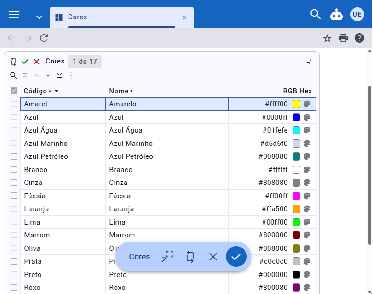Toggle the select-all header checkbox
373x294 pixels.
click(14, 91)
